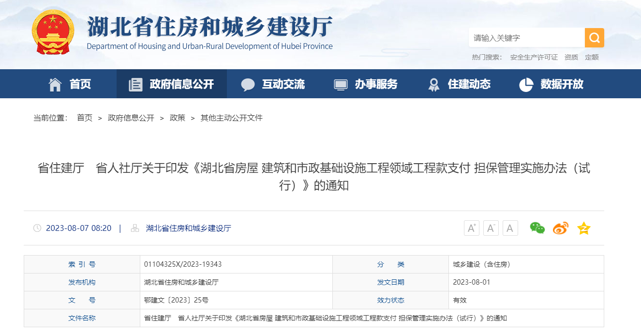Click the publish time 2023-08-07 08:20
The image size is (641, 334).
(x=78, y=228)
